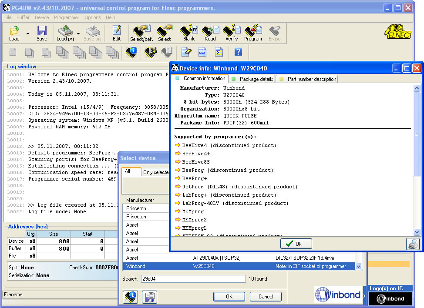Cancel the Select device dialog
Screen dimensions: 424x308
(x=266, y=297)
